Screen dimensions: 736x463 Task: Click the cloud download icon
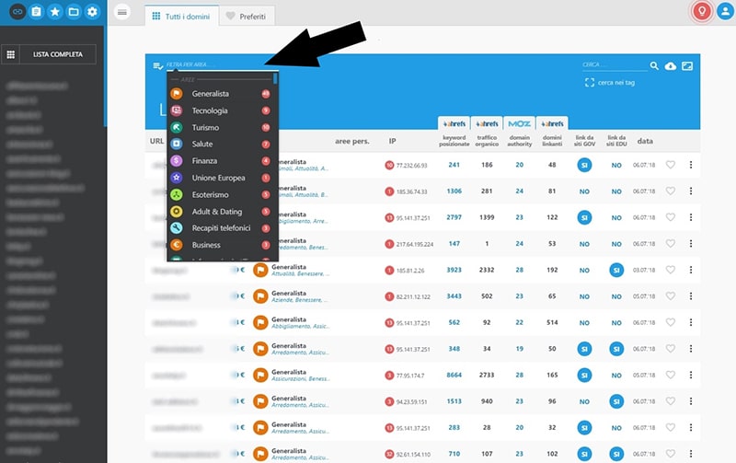(x=670, y=66)
